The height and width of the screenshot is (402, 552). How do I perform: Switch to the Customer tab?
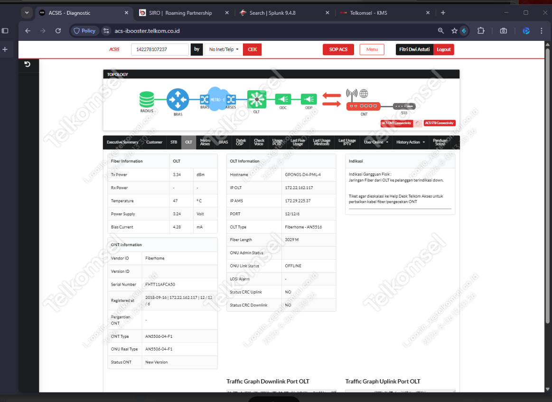click(154, 143)
